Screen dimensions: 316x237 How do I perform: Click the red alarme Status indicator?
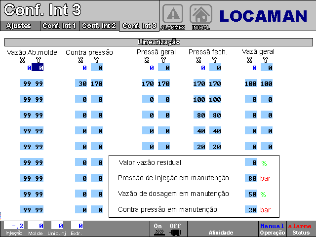click(x=300, y=229)
